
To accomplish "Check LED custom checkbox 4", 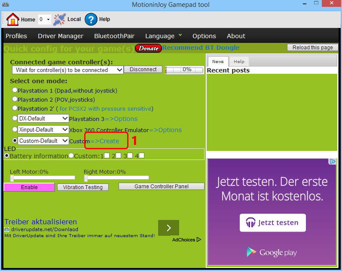I will (141, 155).
